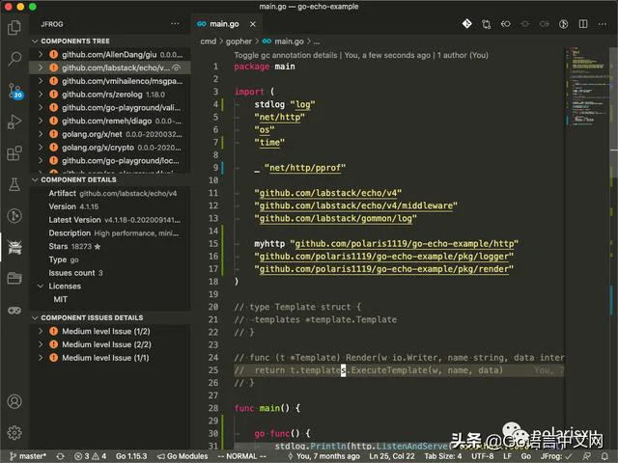Click the feedback icon in status bar
Image resolution: width=618 pixels, height=463 pixels.
pos(586,456)
